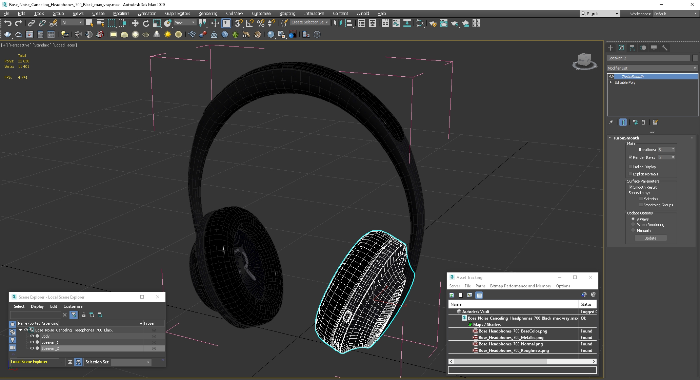Open the Modifier List dropdown
This screenshot has width=700, height=380.
coord(652,68)
